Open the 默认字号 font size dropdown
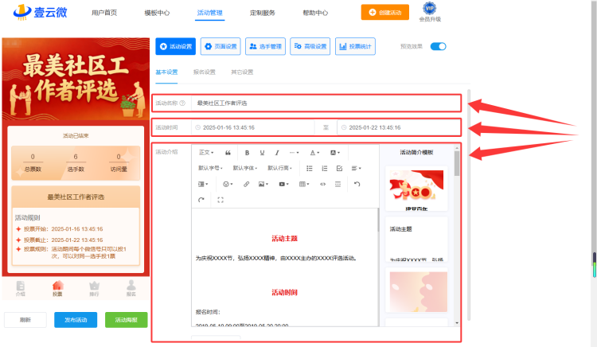 pos(210,168)
